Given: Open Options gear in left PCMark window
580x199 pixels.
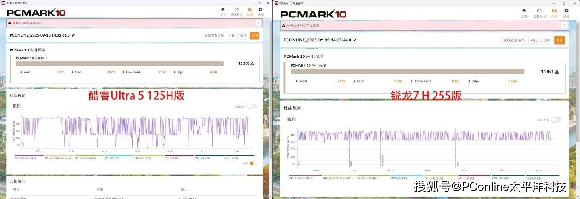Looking at the screenshot, I should pyautogui.click(x=261, y=11).
